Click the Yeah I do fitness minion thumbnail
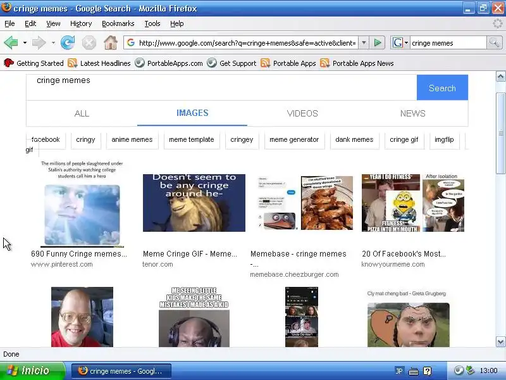 (391, 203)
